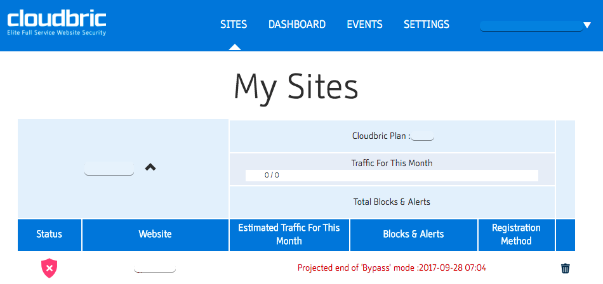The width and height of the screenshot is (603, 284).
Task: Click the Status column header
Action: [x=50, y=234]
